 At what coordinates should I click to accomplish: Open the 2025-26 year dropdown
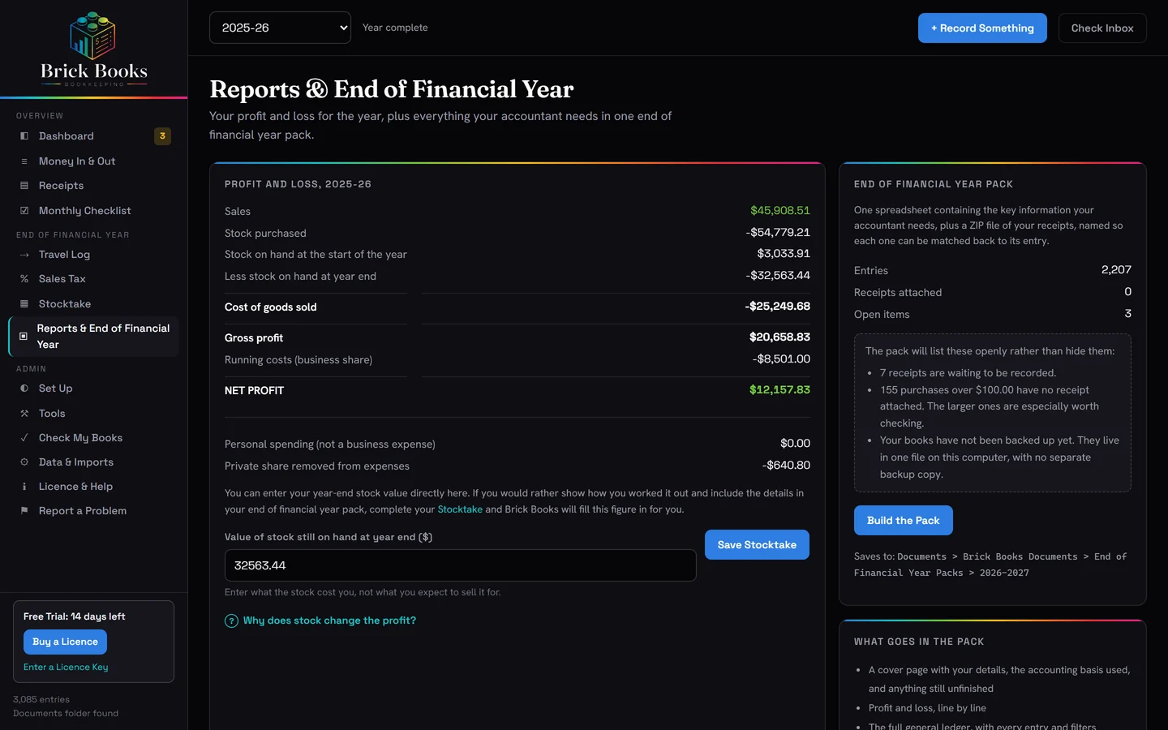tap(280, 28)
